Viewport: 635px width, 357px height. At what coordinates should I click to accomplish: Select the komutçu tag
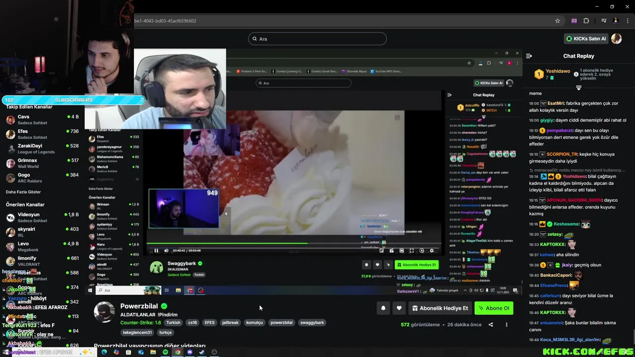[254, 322]
